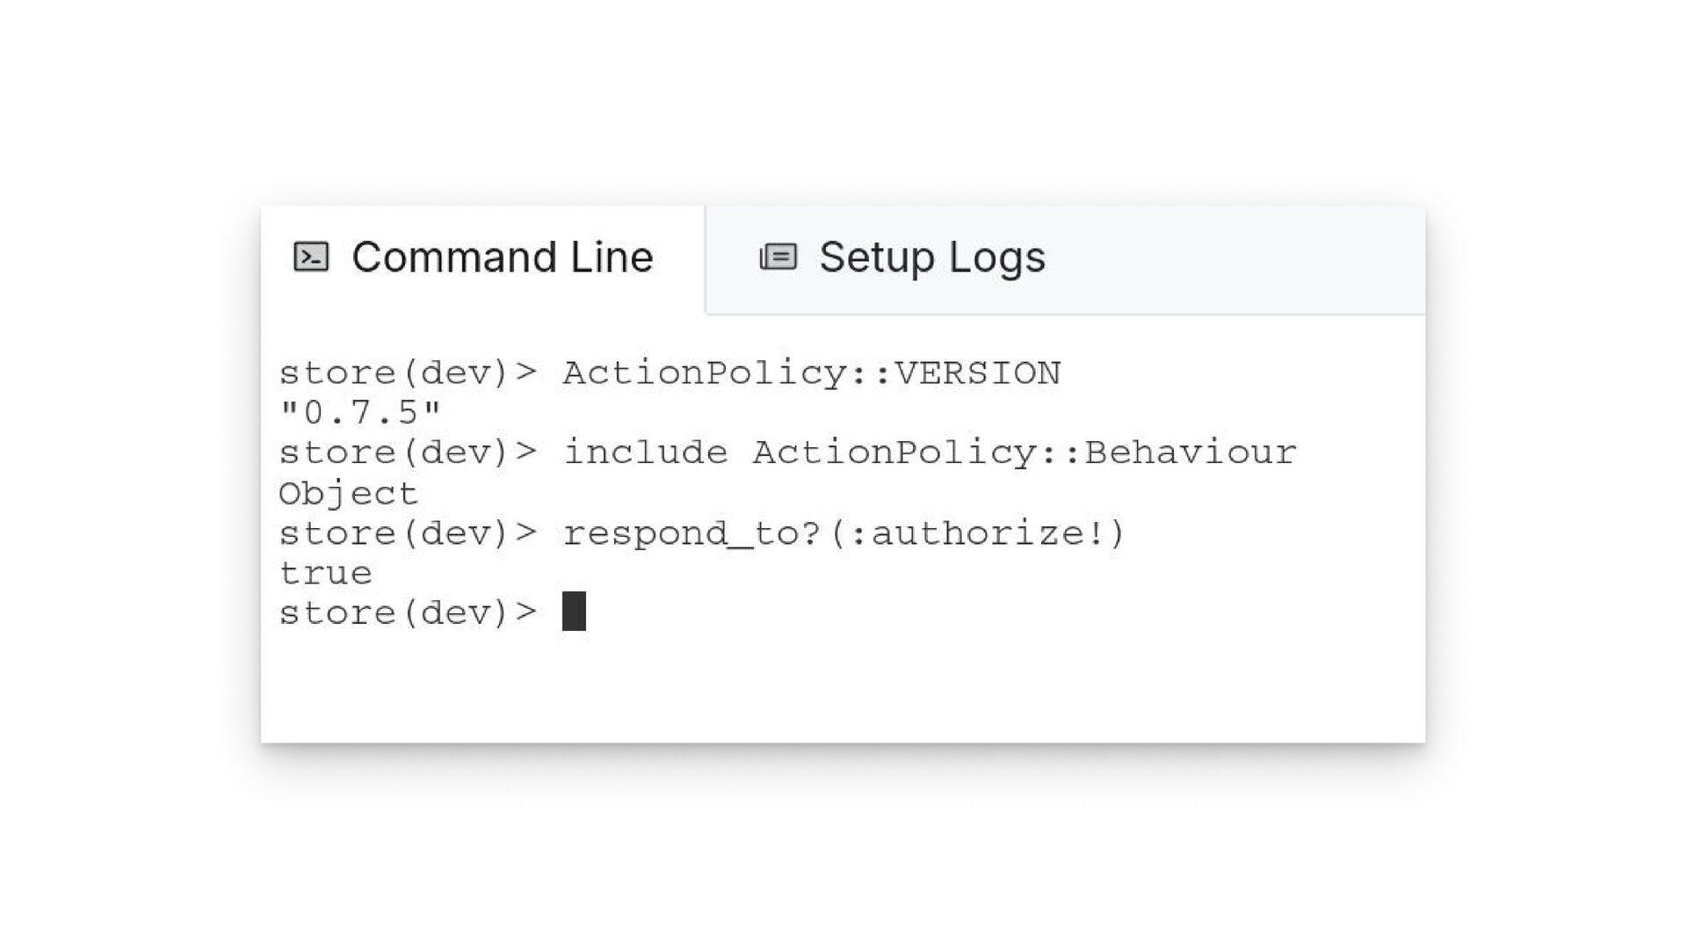
Task: Select the Command Line tab label
Action: [502, 257]
